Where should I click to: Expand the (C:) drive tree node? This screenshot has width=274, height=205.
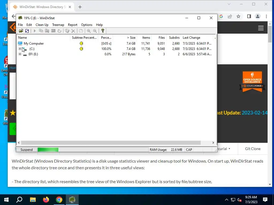pyautogui.click(x=20, y=49)
